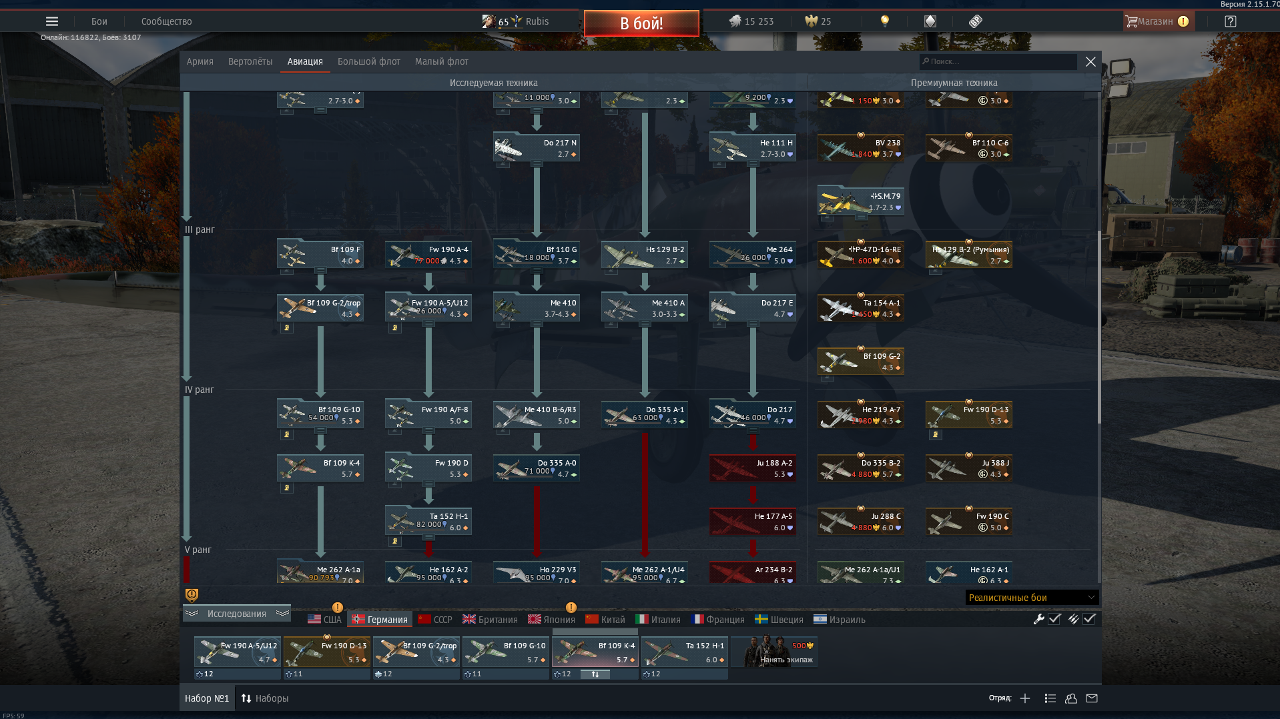
Task: Switch to Малый флот tab
Action: (x=442, y=61)
